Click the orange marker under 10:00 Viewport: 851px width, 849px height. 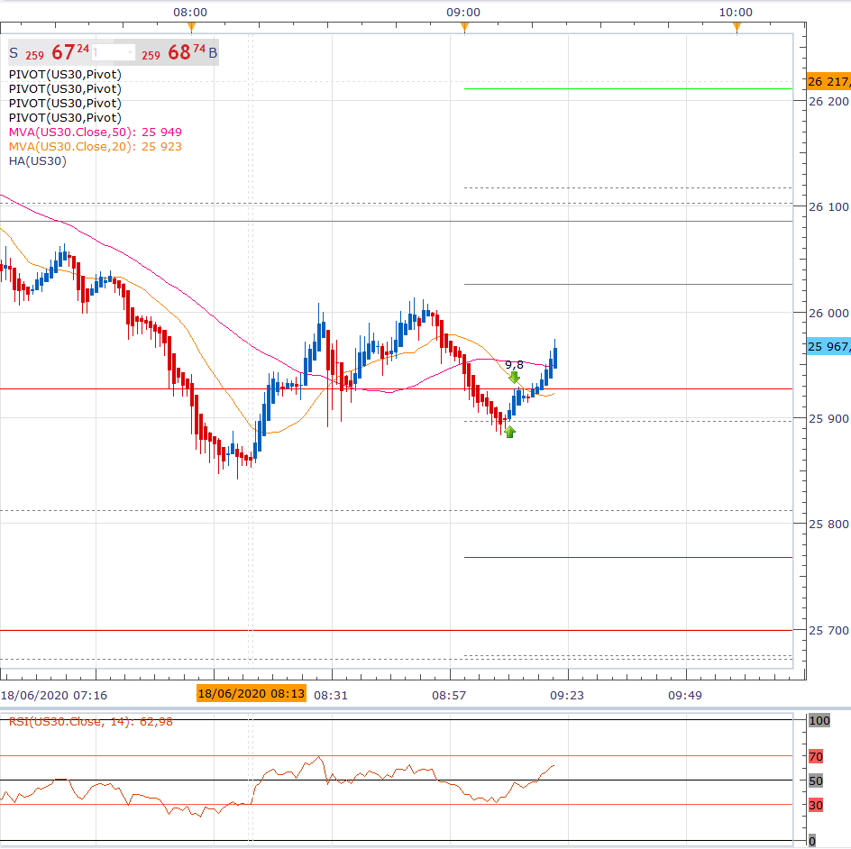pos(737,28)
